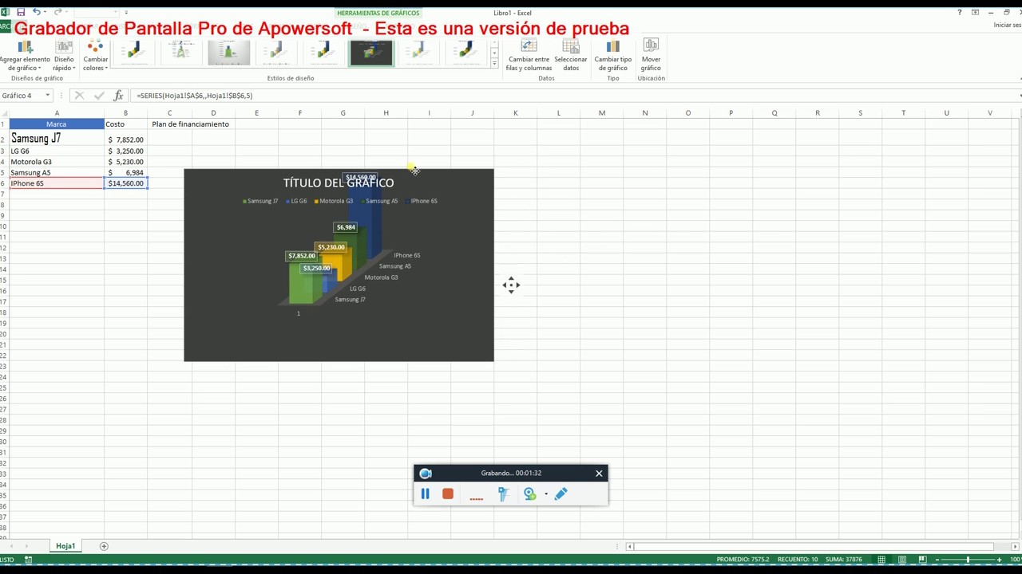Select the Costo header cell
The image size is (1022, 574).
pyautogui.click(x=125, y=124)
